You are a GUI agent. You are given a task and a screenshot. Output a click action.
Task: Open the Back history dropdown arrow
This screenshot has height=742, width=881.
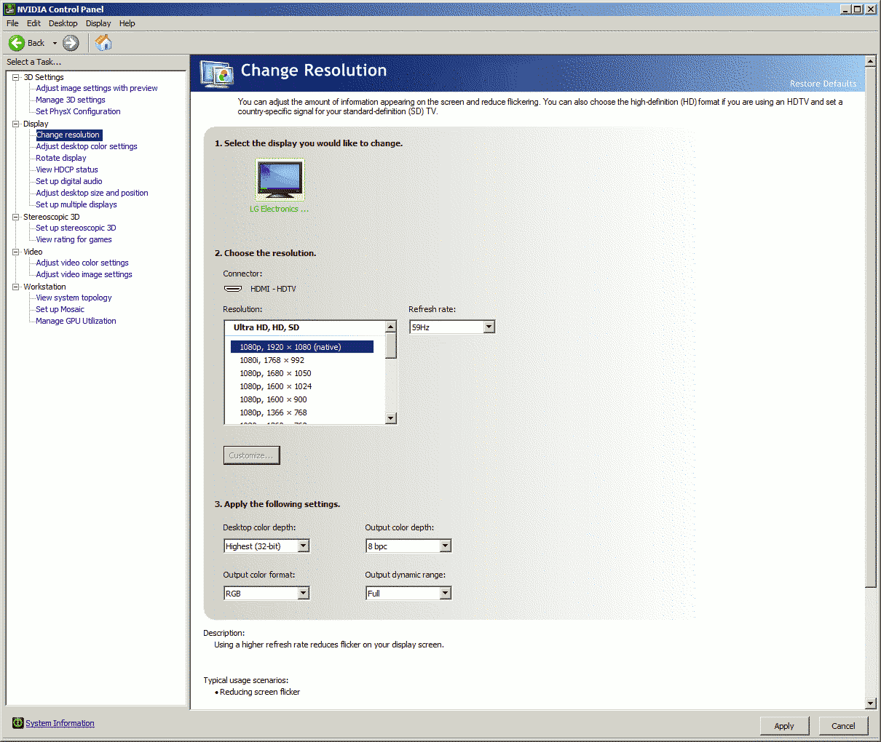[x=55, y=43]
